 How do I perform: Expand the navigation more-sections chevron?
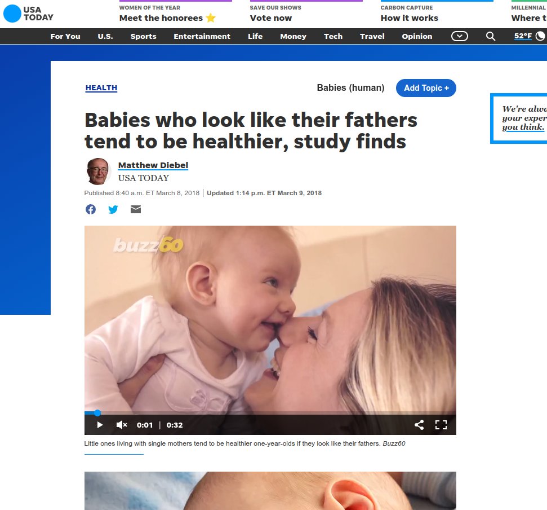point(460,36)
